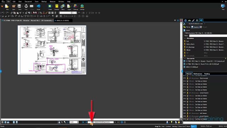The image size is (227, 128).
Task: Click the Status input field
Action: point(208,36)
